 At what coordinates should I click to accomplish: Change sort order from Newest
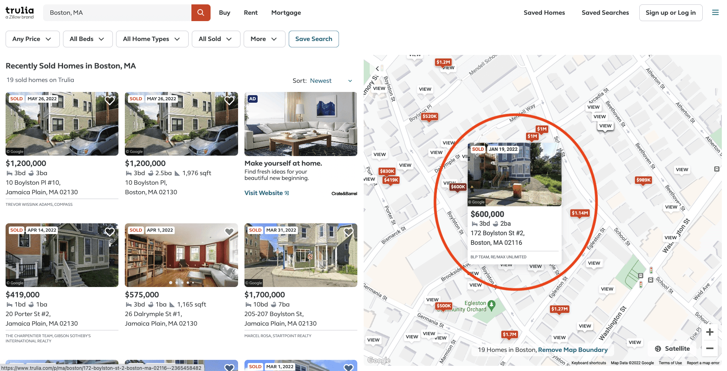(x=331, y=81)
